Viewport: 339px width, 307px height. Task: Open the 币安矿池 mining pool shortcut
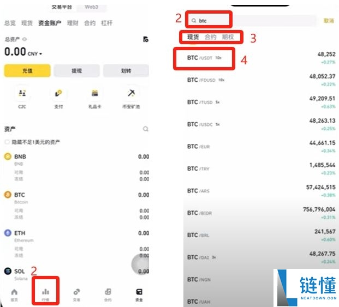pos(131,97)
